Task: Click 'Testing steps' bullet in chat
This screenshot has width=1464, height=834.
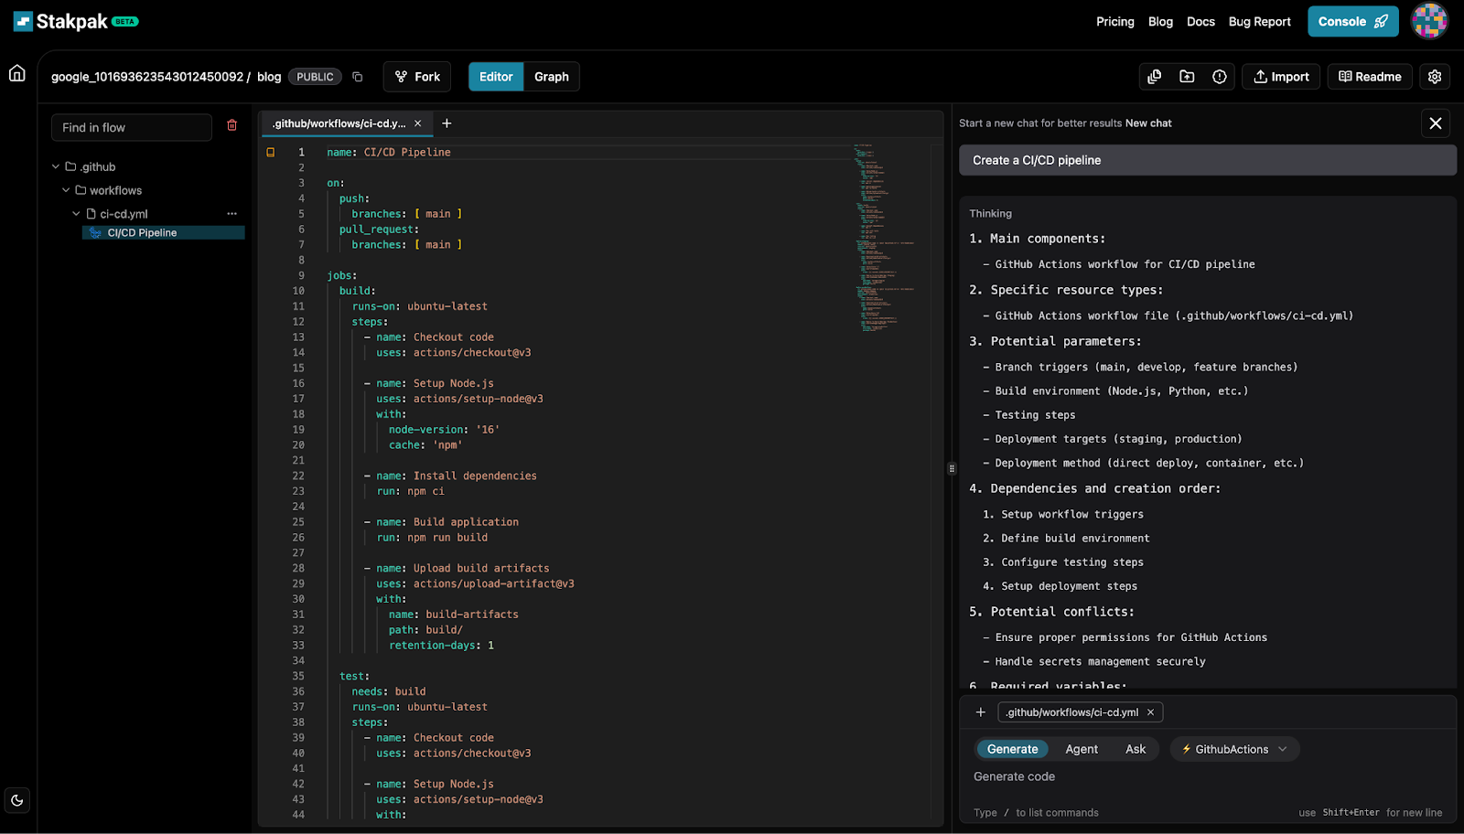Action: (1035, 415)
